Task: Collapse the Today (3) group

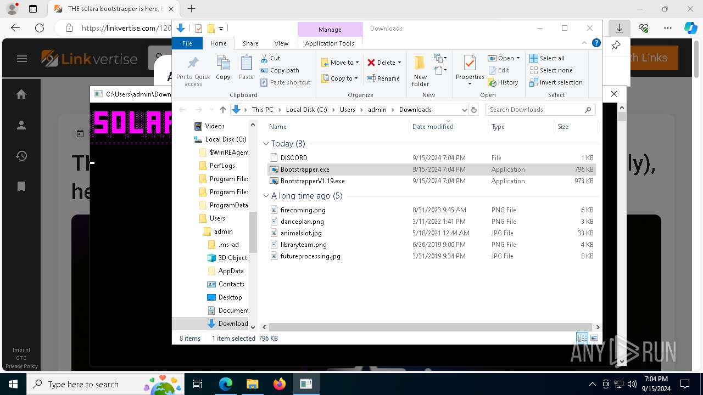Action: coord(266,144)
